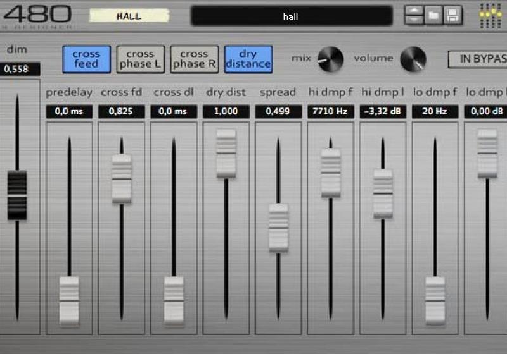Click the volume knob

(x=413, y=59)
